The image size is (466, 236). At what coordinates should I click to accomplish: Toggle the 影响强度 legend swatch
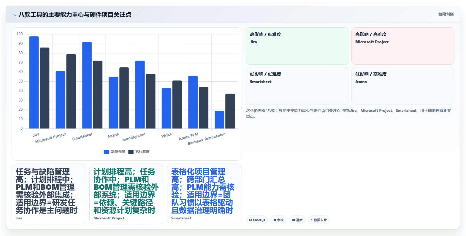click(106, 152)
